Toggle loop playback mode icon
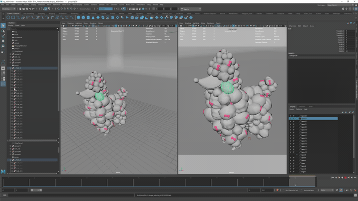The height and width of the screenshot is (201, 358). (x=337, y=190)
